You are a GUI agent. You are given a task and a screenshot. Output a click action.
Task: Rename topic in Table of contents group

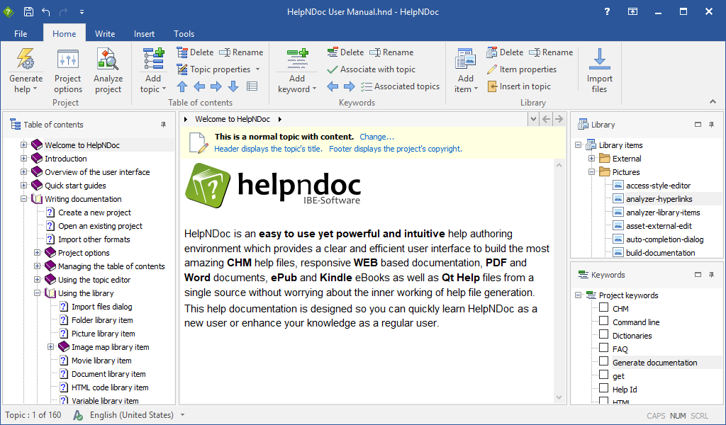[241, 52]
